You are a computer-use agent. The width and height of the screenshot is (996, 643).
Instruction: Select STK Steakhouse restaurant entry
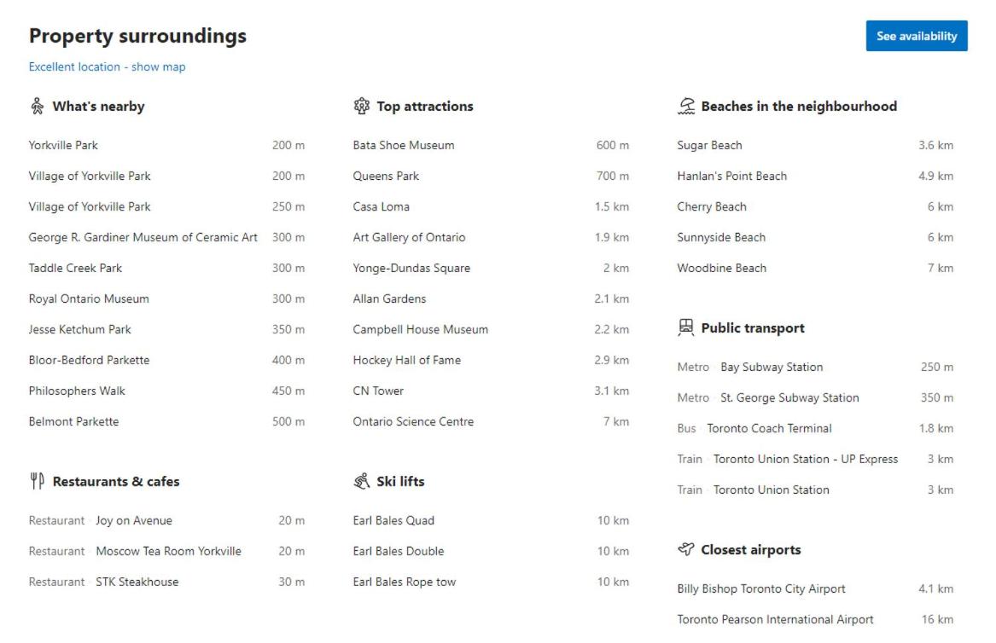[166, 582]
